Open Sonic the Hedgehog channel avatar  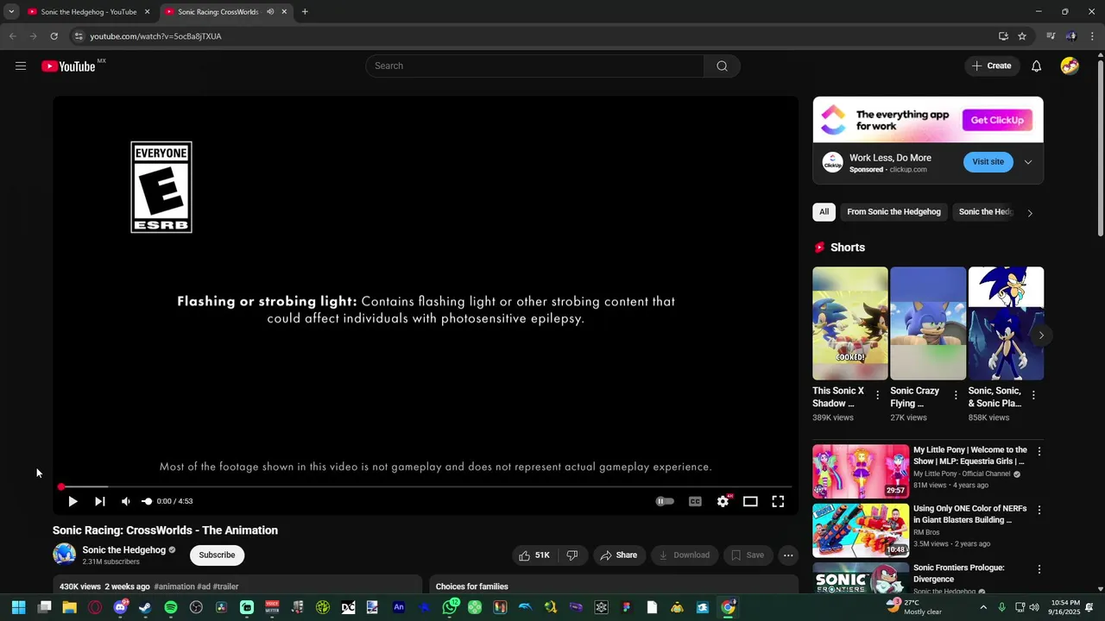pos(65,555)
